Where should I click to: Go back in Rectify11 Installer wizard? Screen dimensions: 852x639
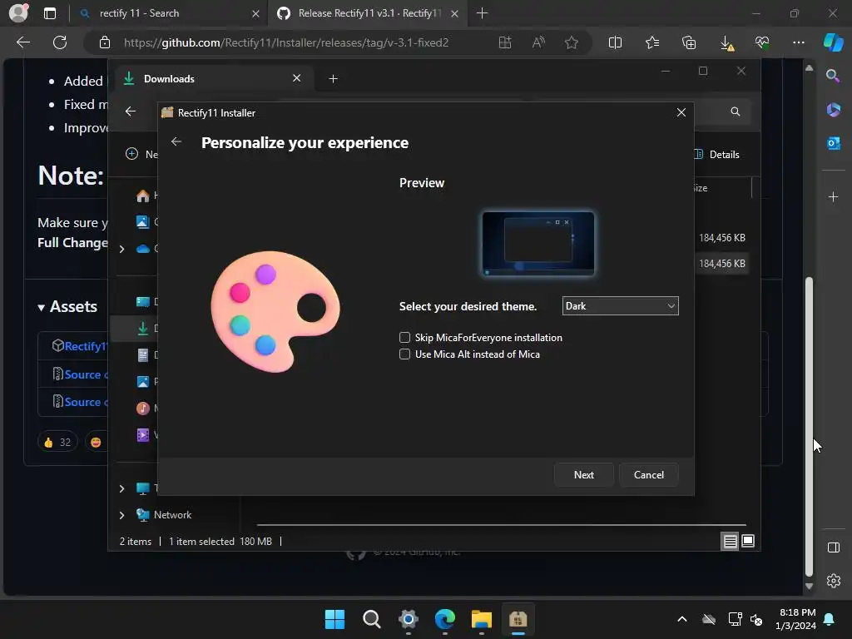[176, 141]
